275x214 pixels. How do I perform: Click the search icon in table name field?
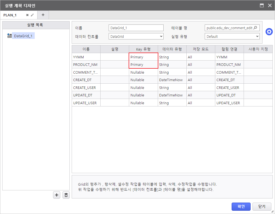pyautogui.click(x=255, y=28)
